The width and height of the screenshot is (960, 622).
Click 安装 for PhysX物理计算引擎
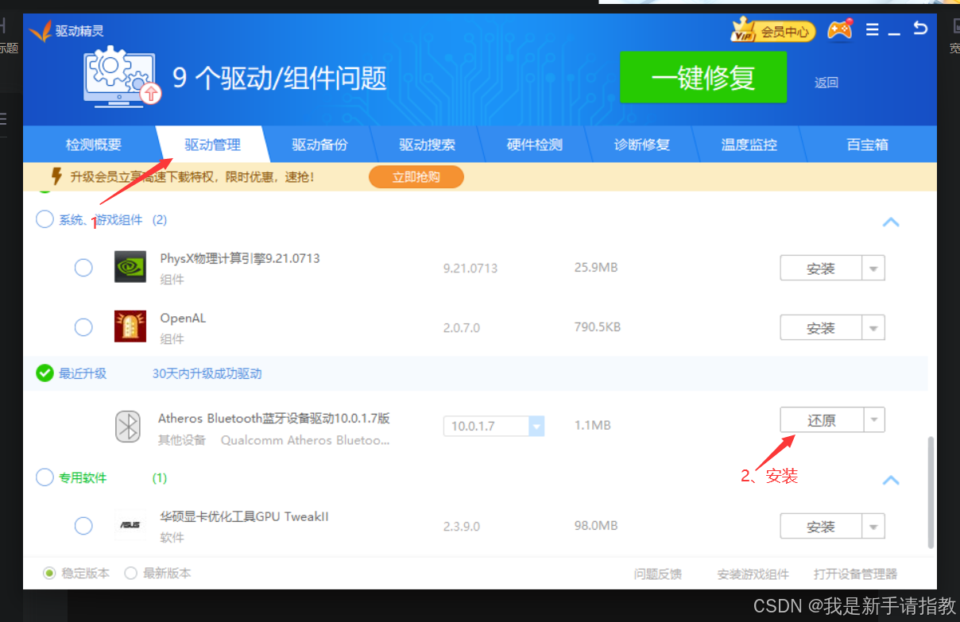pos(821,269)
